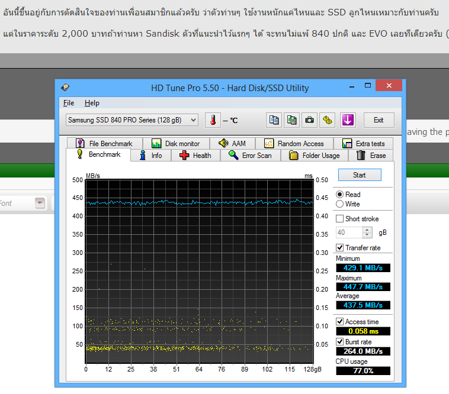Click the Exit button

[x=379, y=120]
